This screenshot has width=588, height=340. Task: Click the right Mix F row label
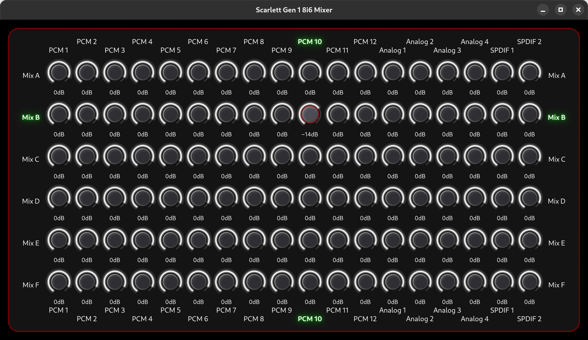557,285
